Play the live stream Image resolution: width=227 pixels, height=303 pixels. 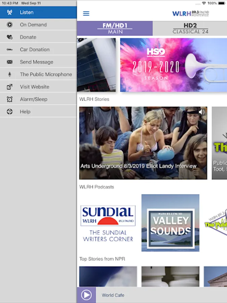(x=86, y=295)
